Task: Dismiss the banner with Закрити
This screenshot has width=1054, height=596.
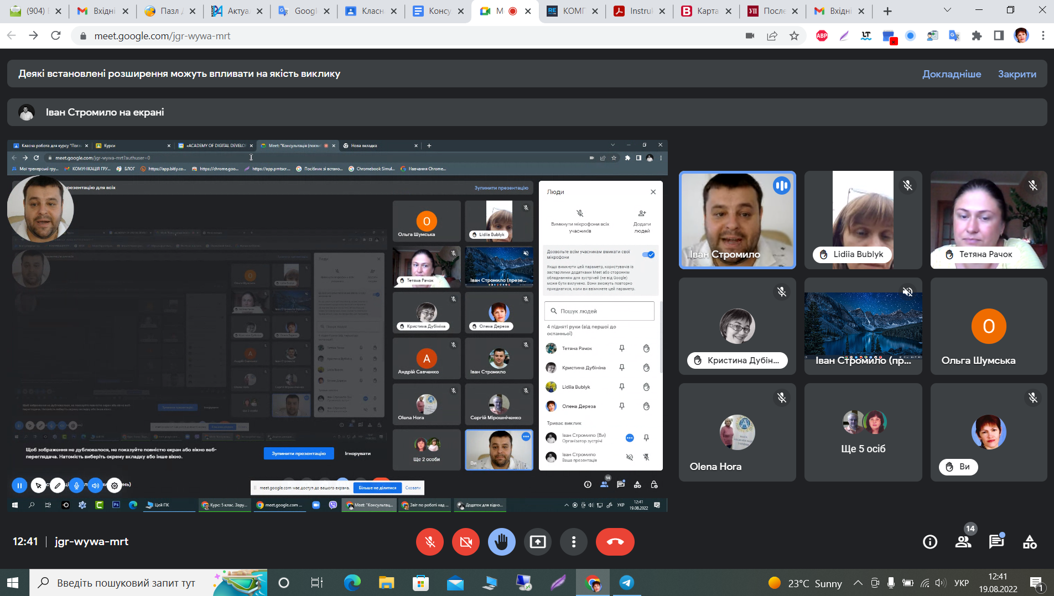Action: point(1017,74)
